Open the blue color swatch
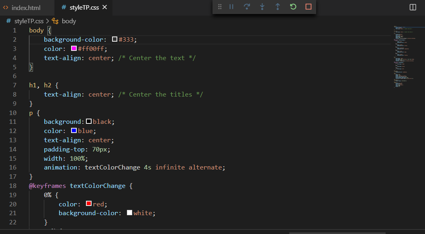Screen dimensions: 425x234 pos(74,131)
